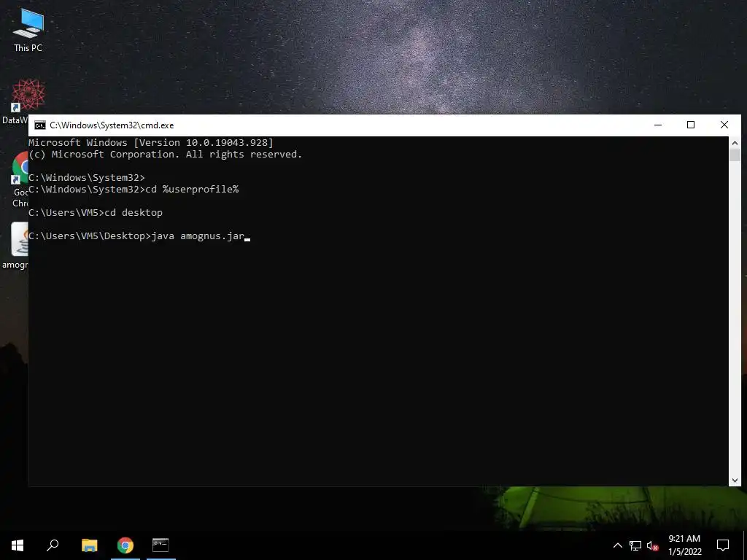Open the Action Center notifications icon
This screenshot has height=560, width=747.
(723, 545)
